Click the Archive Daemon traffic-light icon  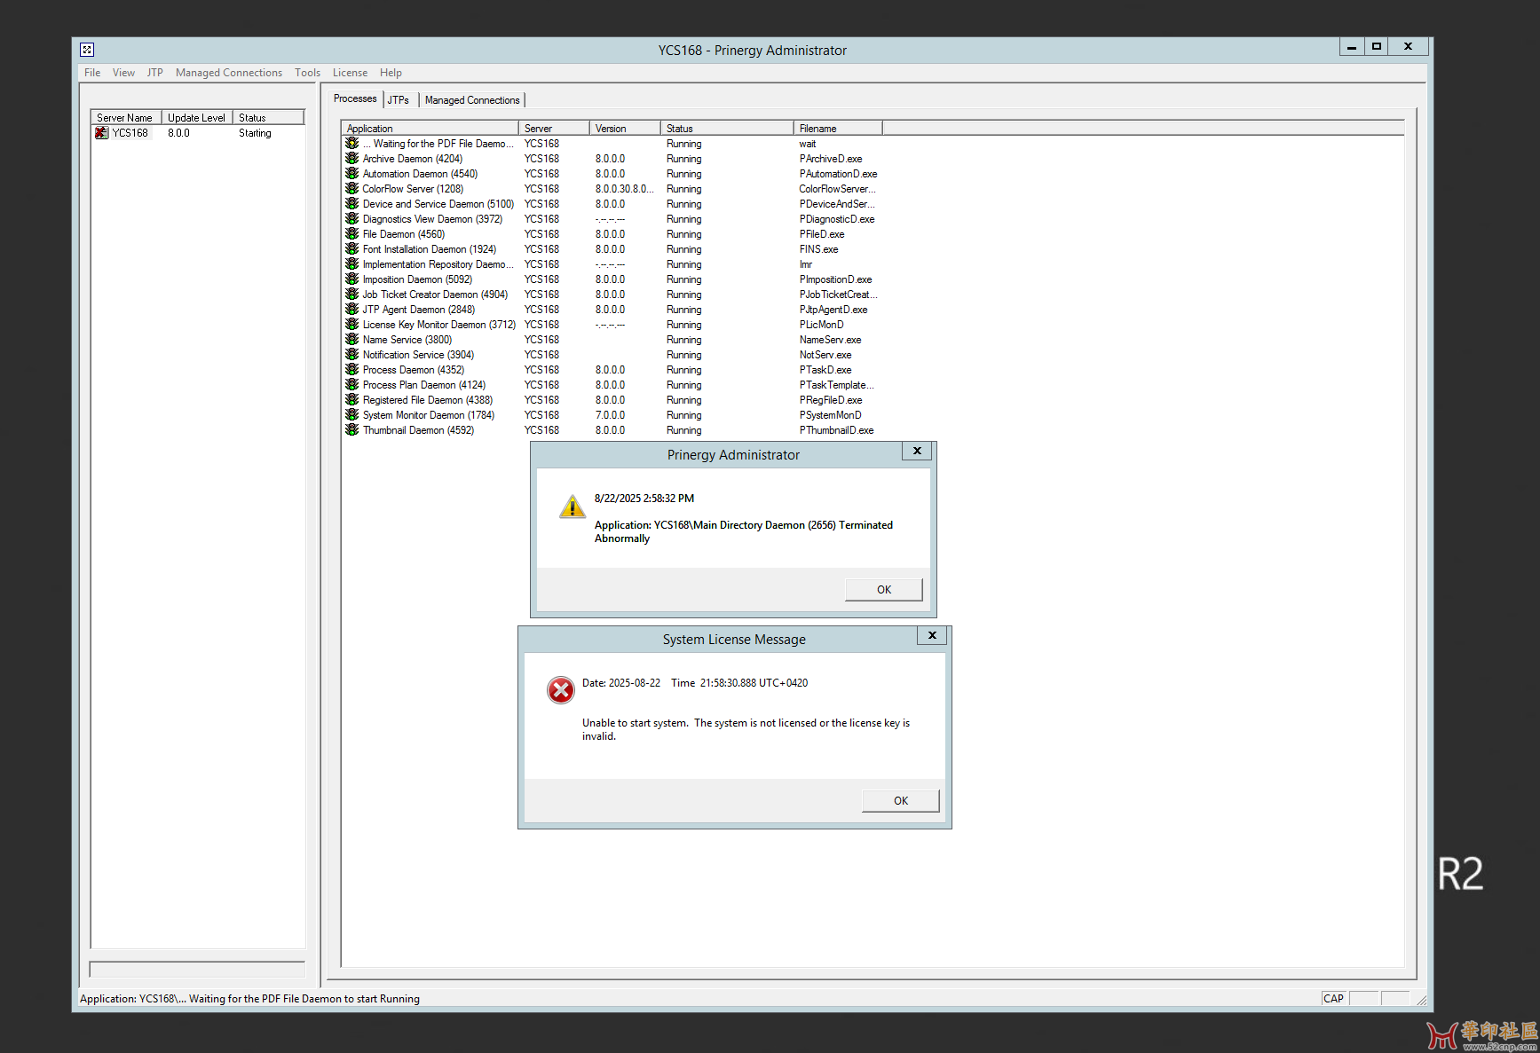[x=352, y=159]
